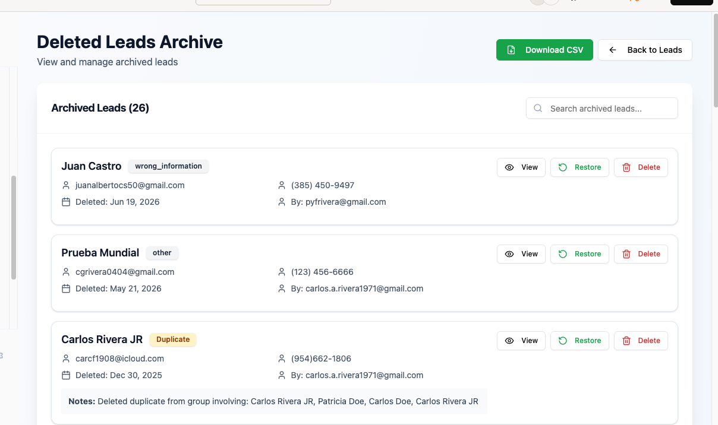Select phone number (123) 456-6666
718x425 pixels.
[322, 272]
